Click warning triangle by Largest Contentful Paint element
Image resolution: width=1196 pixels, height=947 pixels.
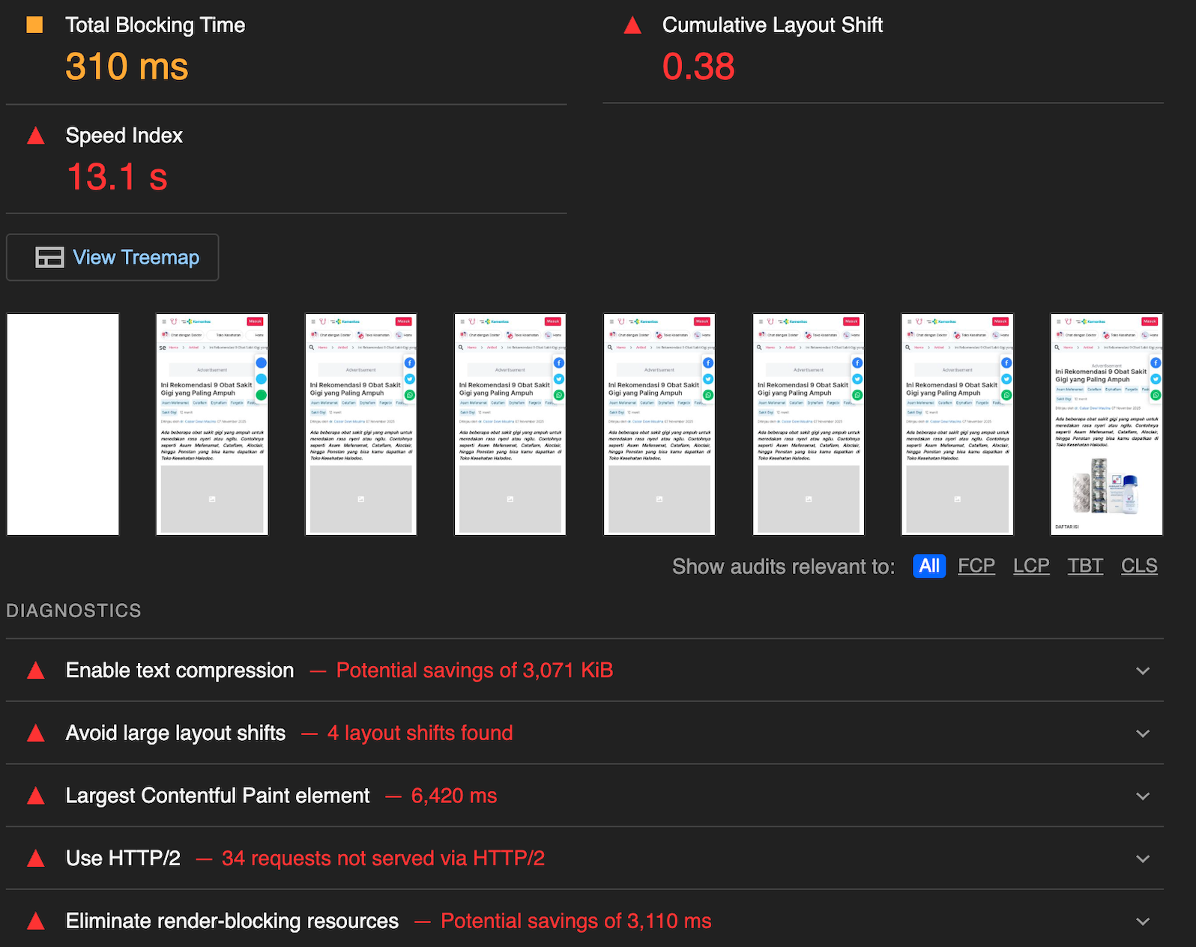click(35, 796)
